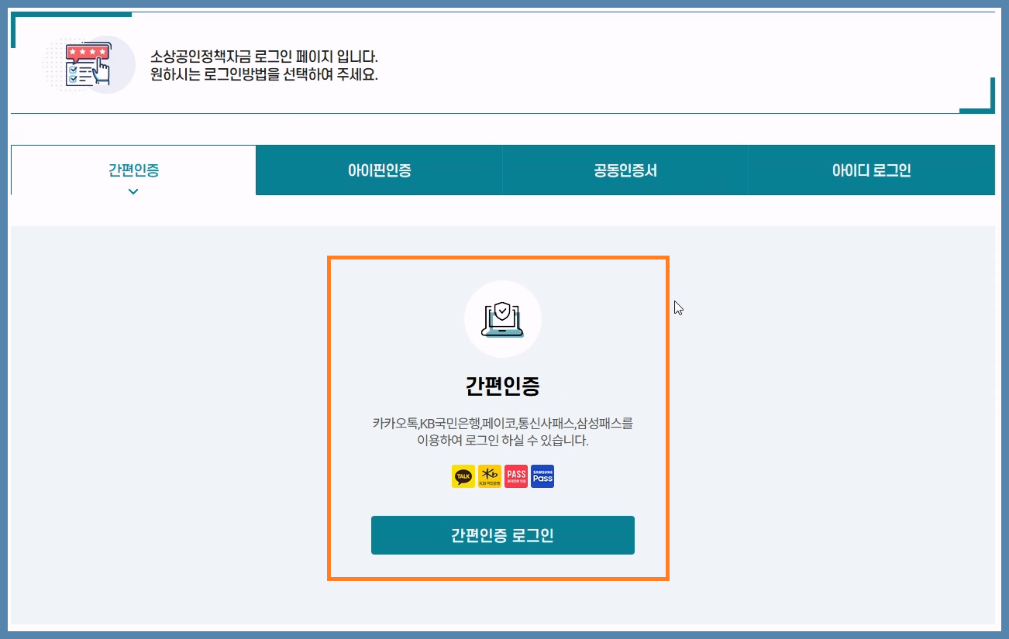Viewport: 1009px width, 639px height.
Task: Go to the 아이디 로그인 tab
Action: coord(871,170)
